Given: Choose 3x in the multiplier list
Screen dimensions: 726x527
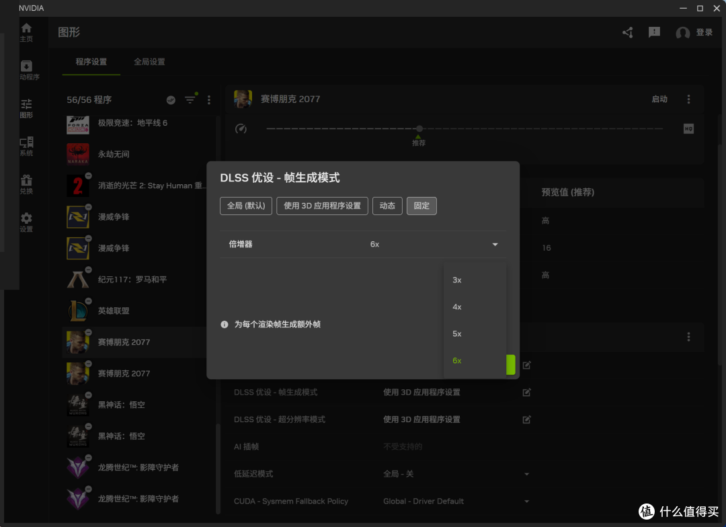Looking at the screenshot, I should coord(475,280).
